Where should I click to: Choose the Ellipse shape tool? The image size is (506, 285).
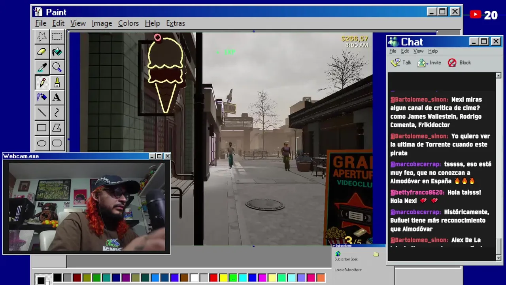pos(42,143)
